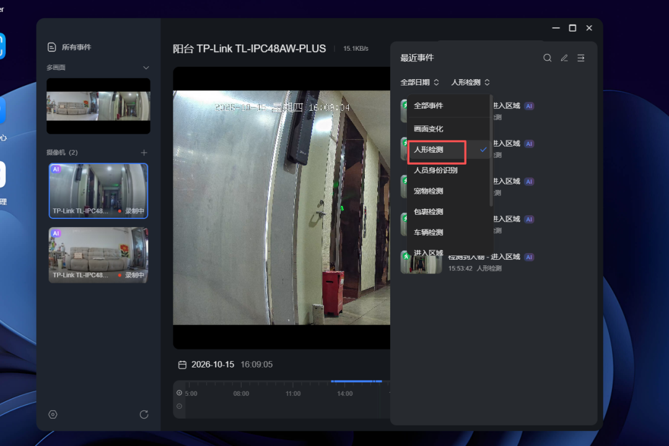Click AI badge on hallway camera thumbnail
669x446 pixels.
point(56,169)
